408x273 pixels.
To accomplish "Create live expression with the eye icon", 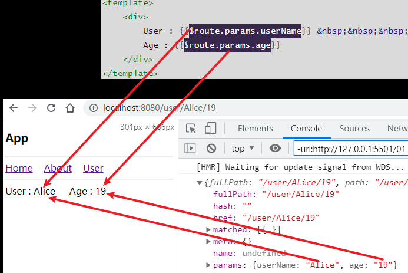I will [275, 148].
